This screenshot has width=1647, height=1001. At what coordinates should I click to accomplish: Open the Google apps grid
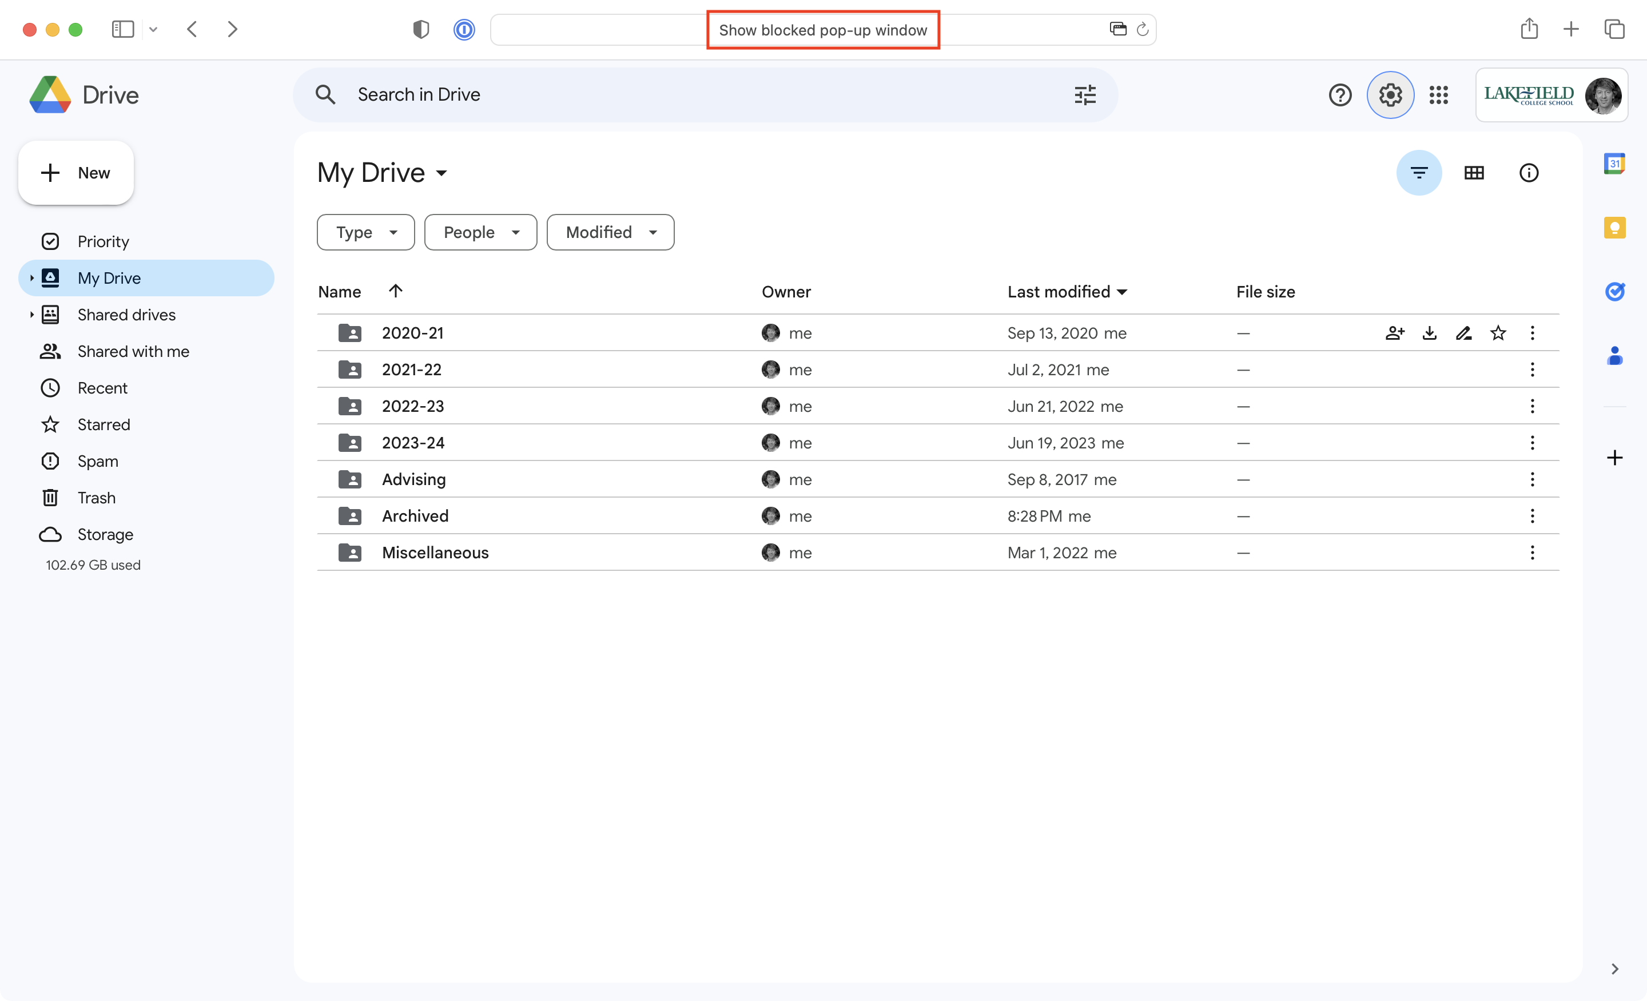(1439, 95)
